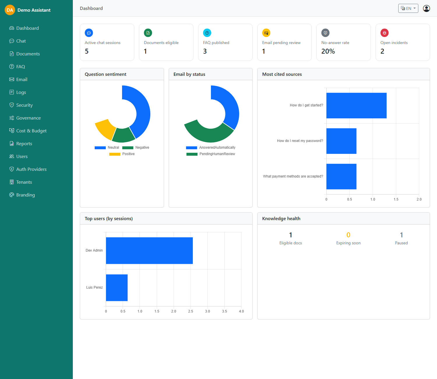Go to Chat in the sidebar
437x379 pixels.
point(36,41)
